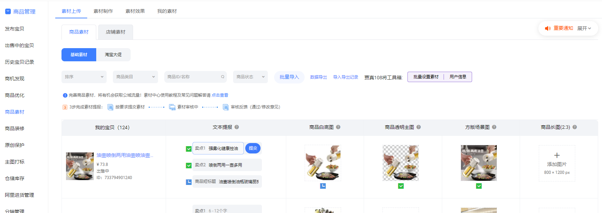
Task: Toggle green checkbox under 商品透明主图 image
Action: point(401,186)
